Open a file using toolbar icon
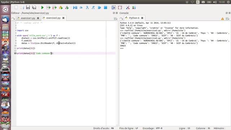231x130 pixels. (22, 8)
